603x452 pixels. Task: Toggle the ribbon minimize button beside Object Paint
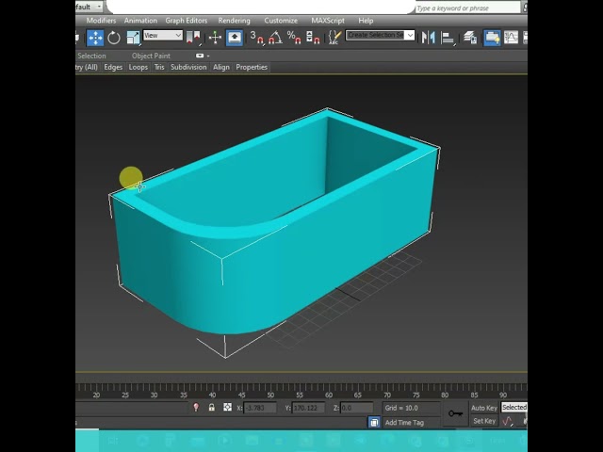tap(199, 56)
